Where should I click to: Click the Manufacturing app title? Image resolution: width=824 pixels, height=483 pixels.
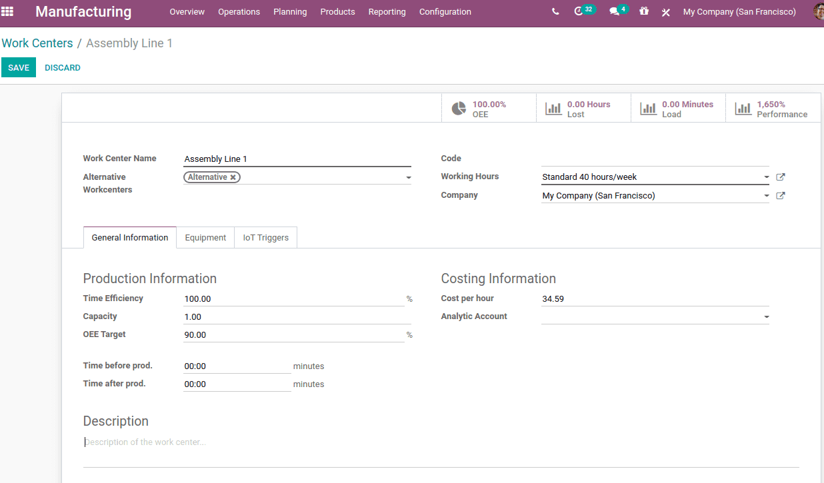coord(83,12)
